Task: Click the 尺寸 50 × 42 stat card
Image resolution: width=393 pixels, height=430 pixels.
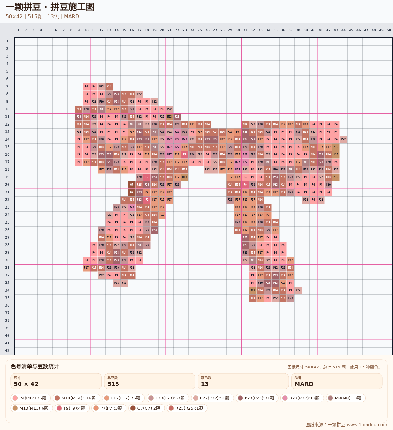Action: point(56,381)
